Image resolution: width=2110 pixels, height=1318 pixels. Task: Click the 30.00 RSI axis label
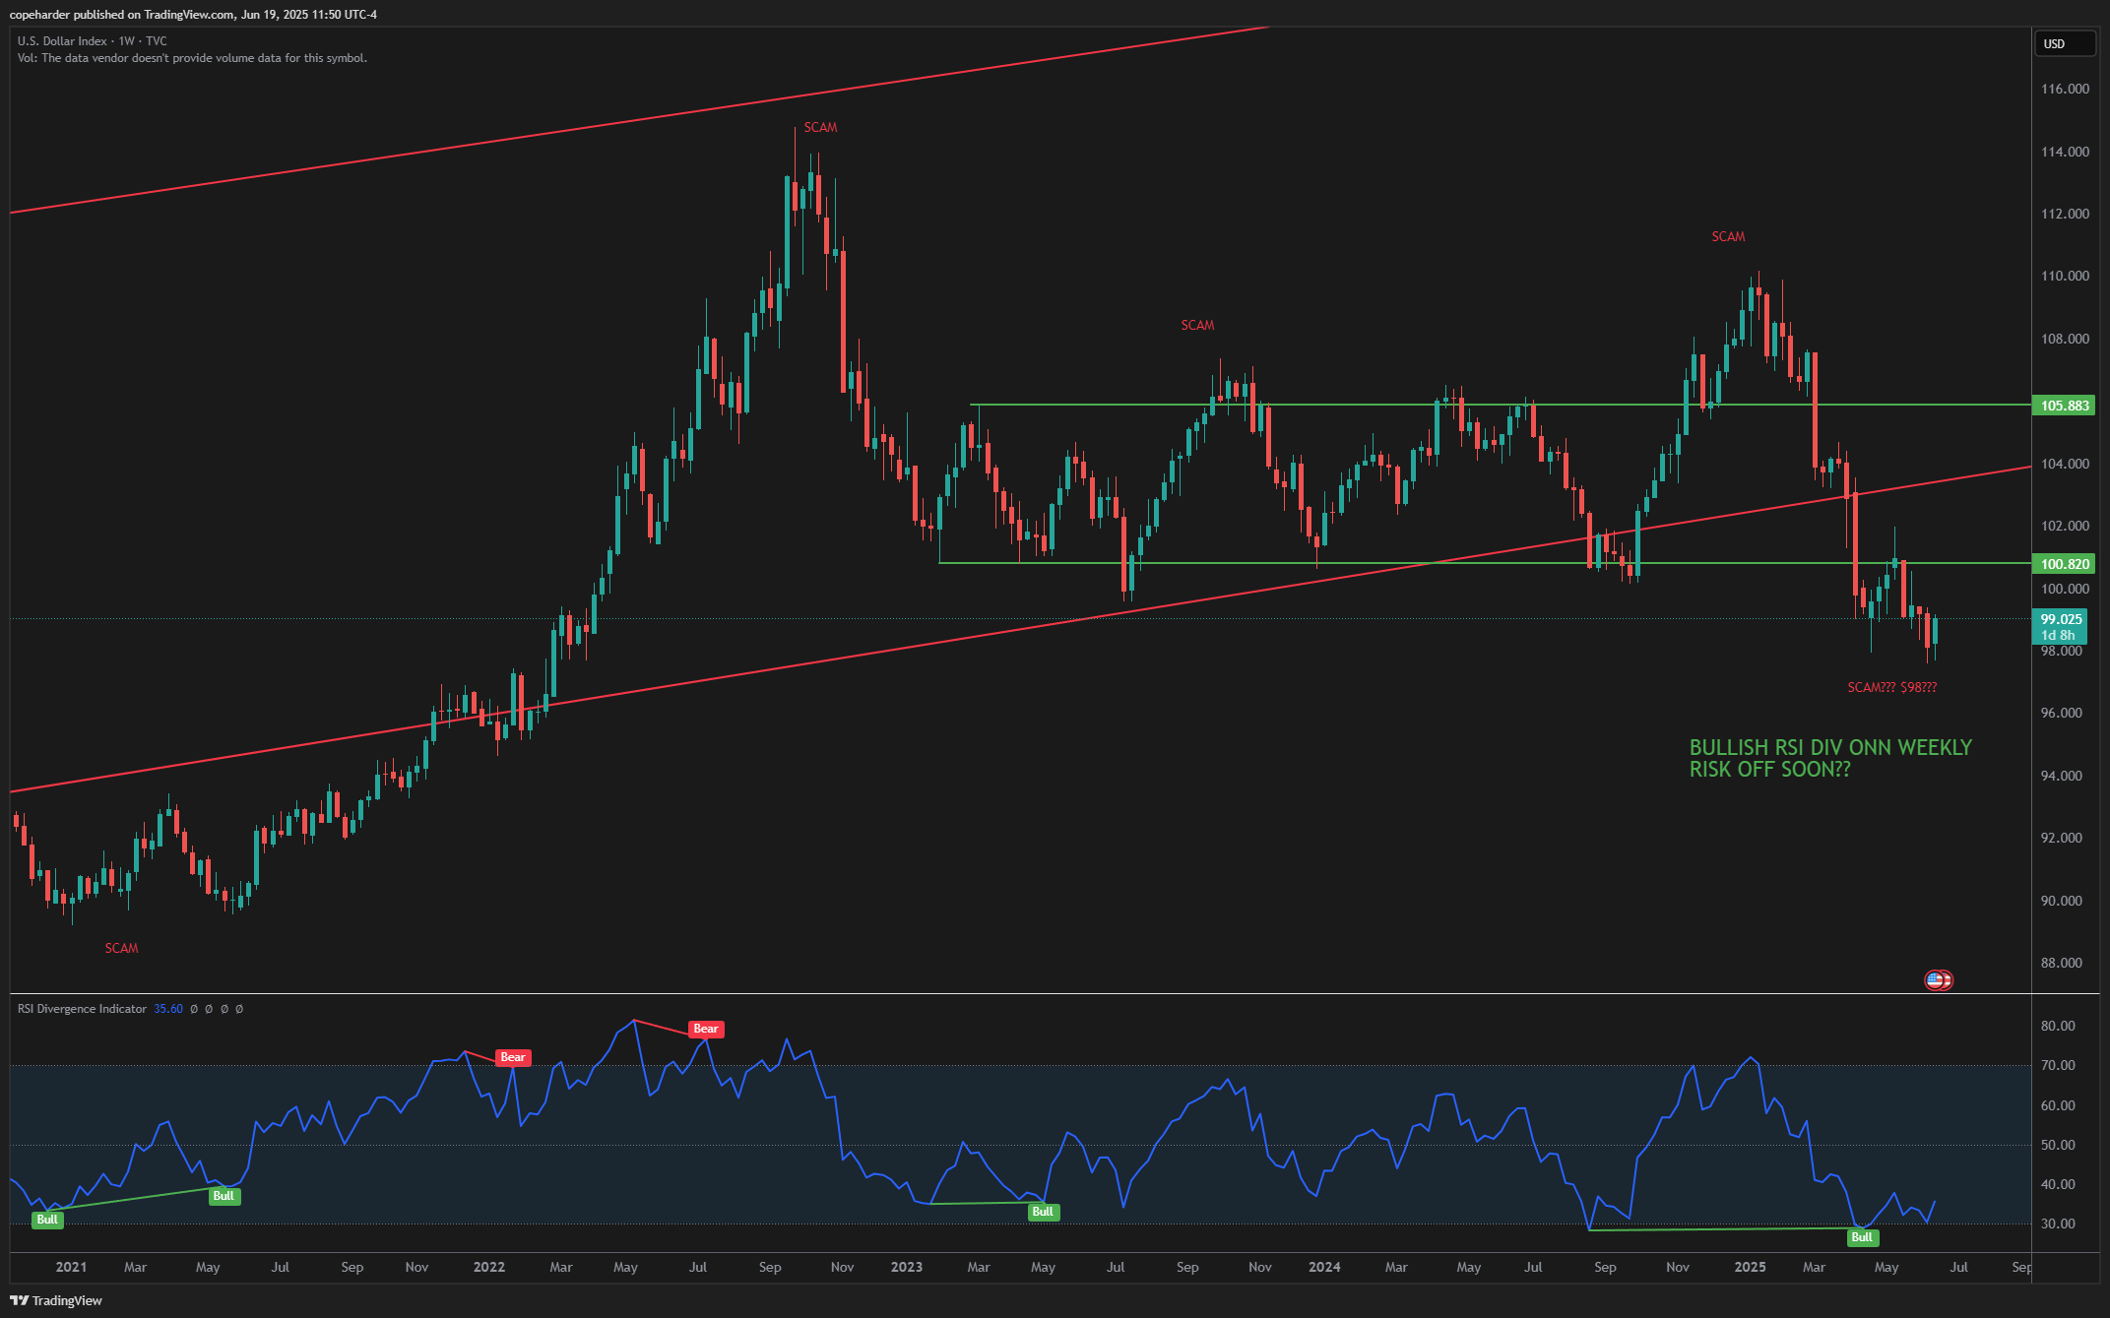2058,1224
